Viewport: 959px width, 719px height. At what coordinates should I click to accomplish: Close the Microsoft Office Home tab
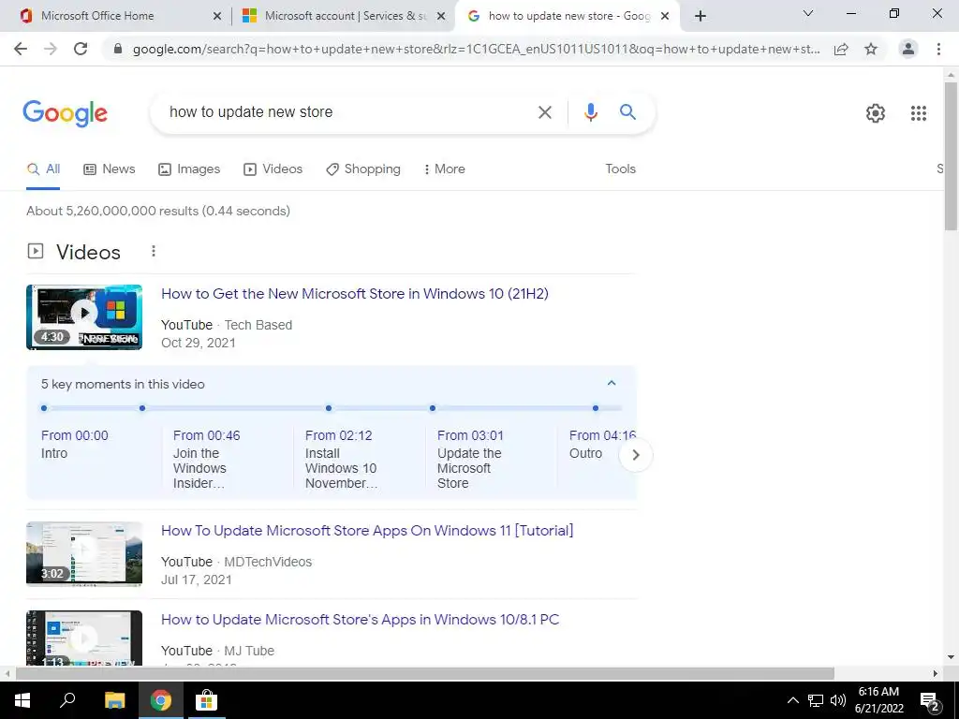pos(217,17)
